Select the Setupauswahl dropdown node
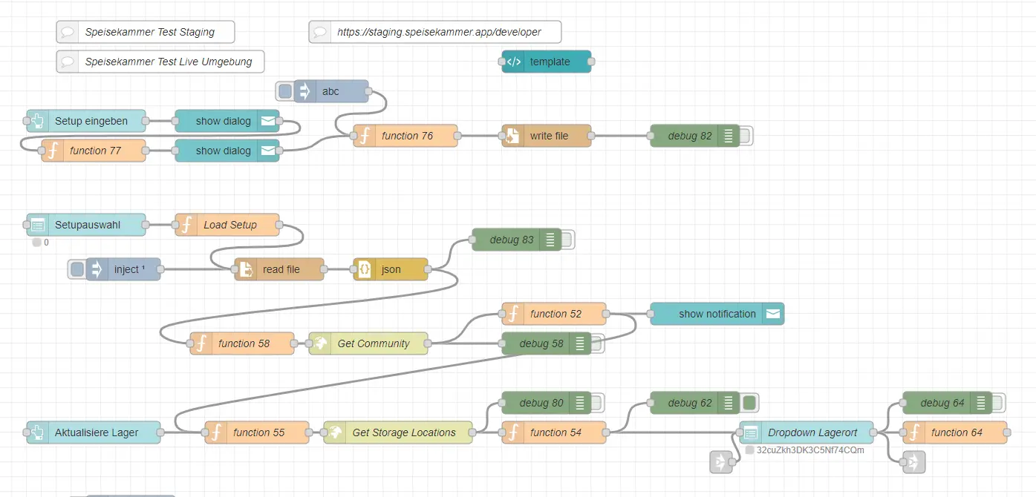Screen dimensions: 1036x497 86,225
